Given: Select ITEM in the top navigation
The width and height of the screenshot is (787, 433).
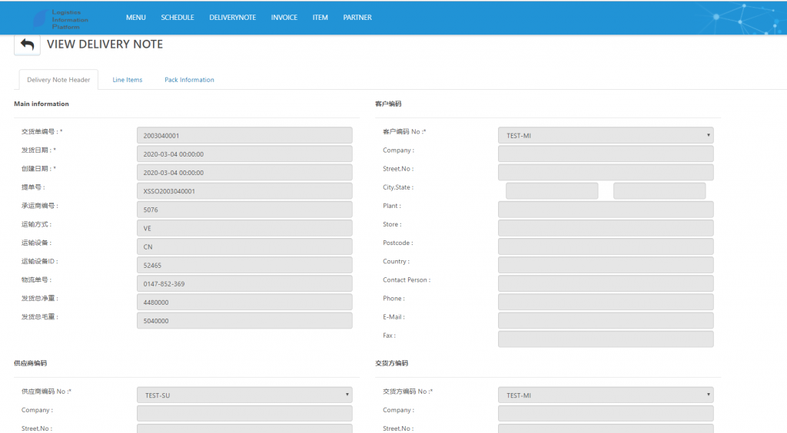Looking at the screenshot, I should click(320, 18).
